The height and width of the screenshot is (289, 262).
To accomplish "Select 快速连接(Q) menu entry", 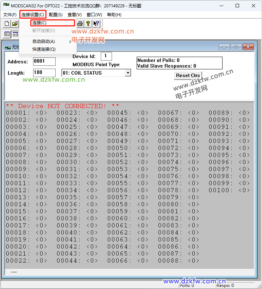I will 44,49.
